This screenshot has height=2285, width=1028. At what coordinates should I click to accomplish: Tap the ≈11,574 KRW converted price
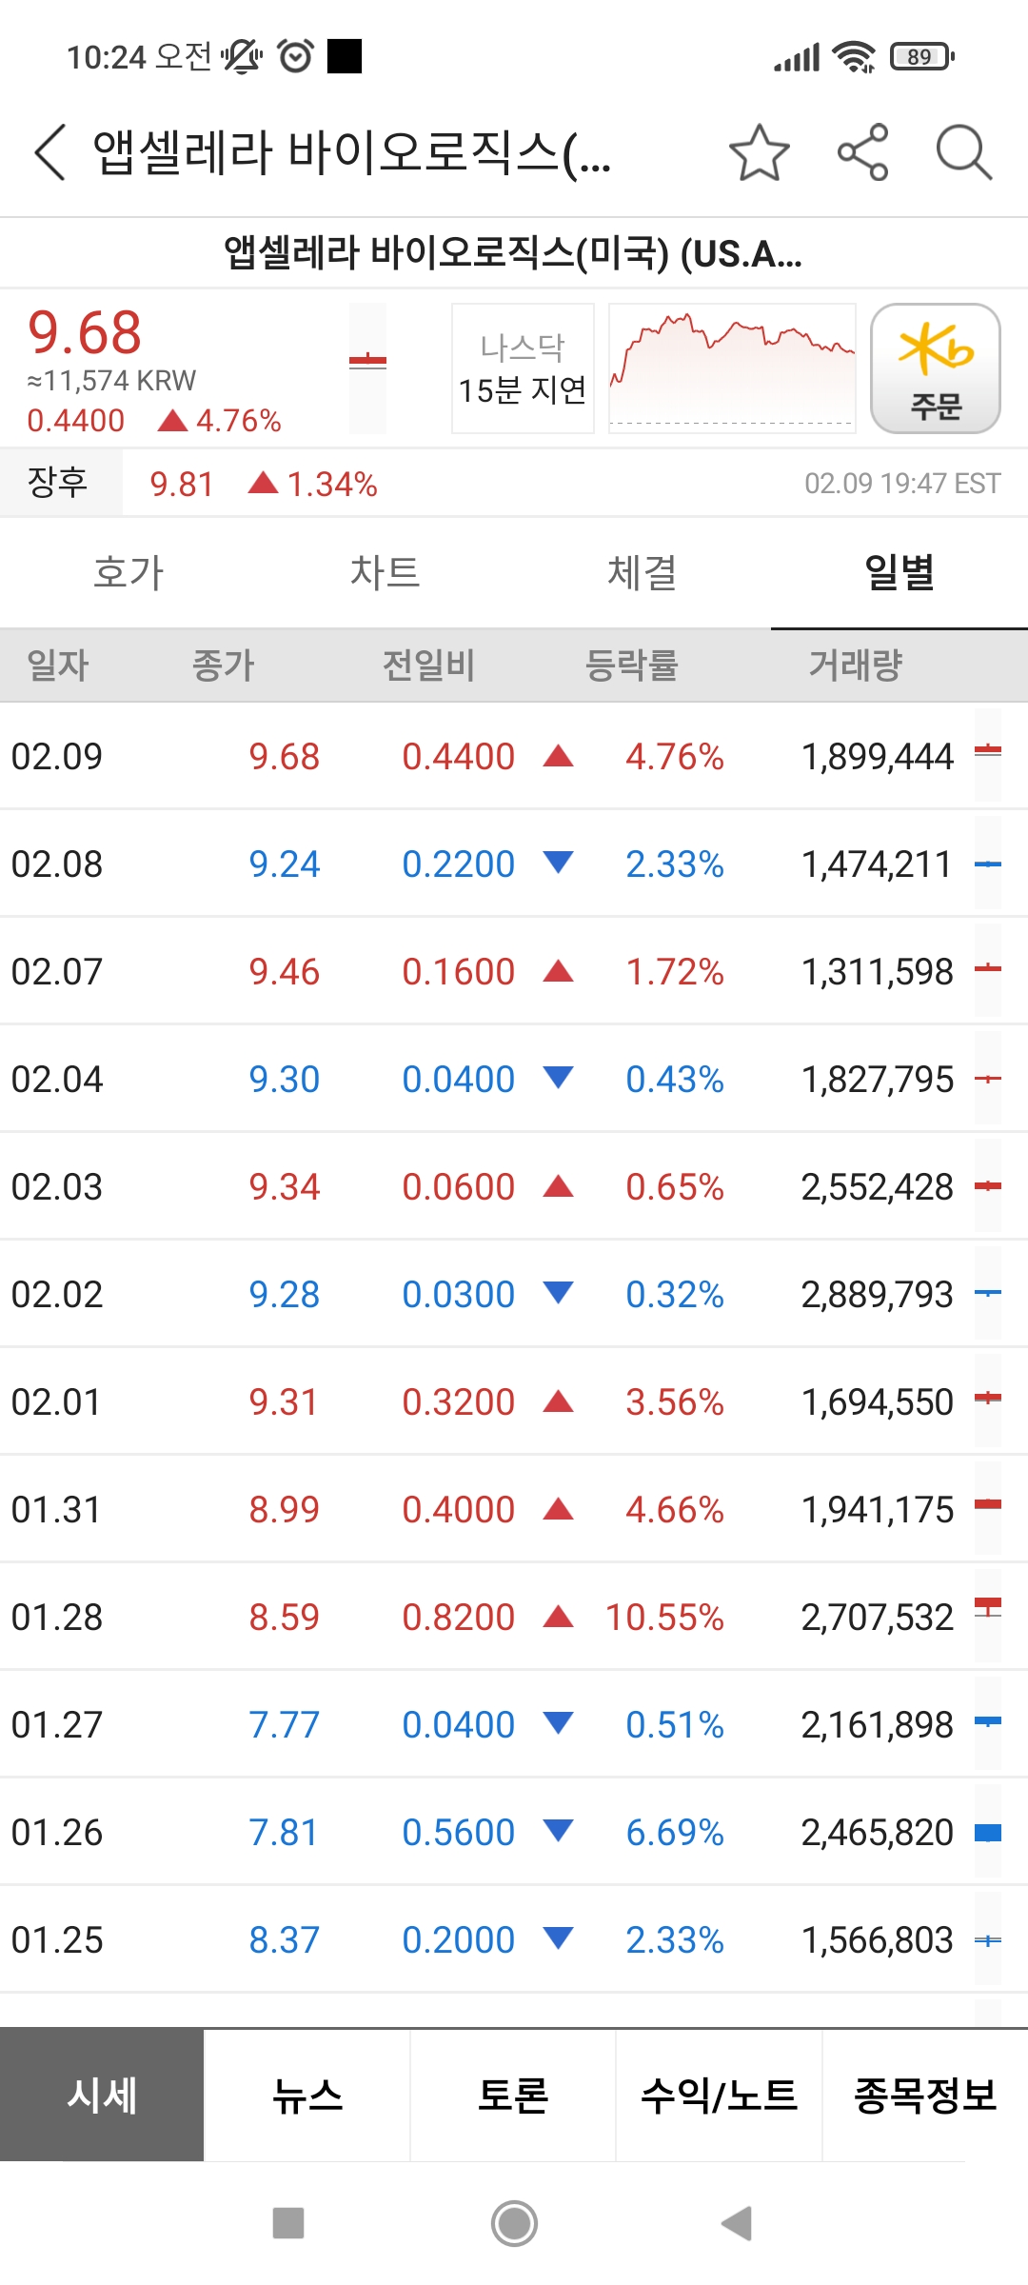pos(111,381)
